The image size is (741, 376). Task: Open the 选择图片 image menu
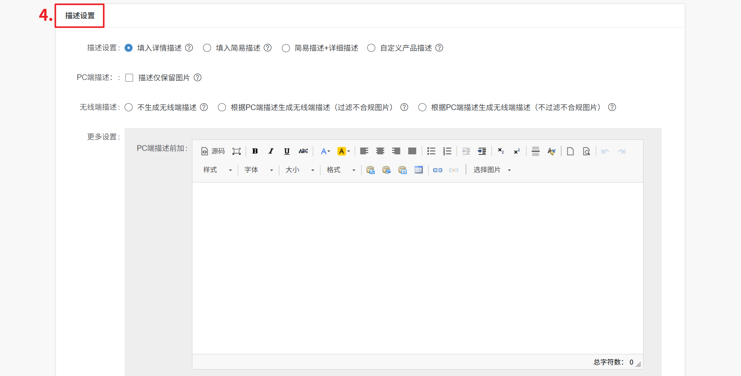click(491, 170)
